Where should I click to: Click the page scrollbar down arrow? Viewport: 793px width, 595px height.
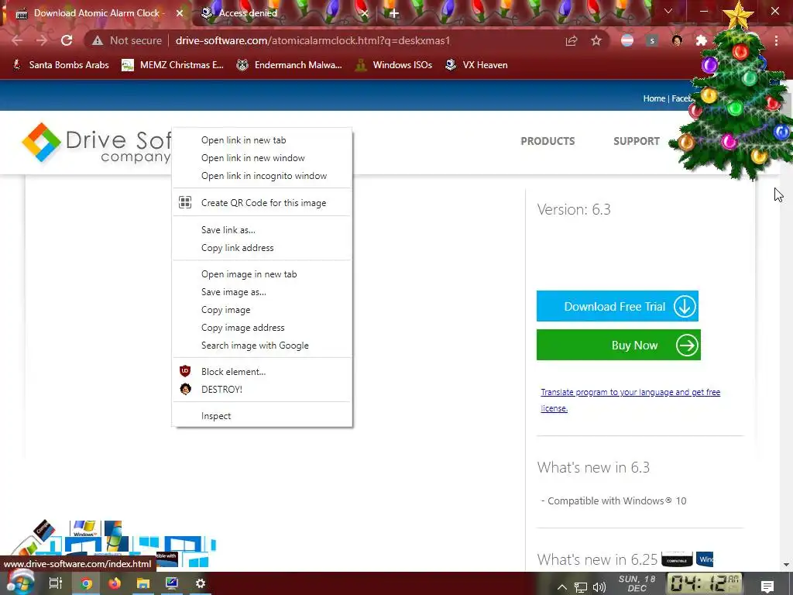coord(787,564)
